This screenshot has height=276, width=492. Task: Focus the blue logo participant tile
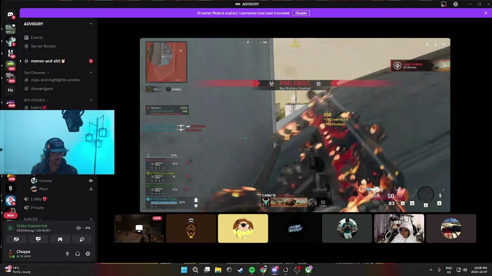[x=295, y=228]
